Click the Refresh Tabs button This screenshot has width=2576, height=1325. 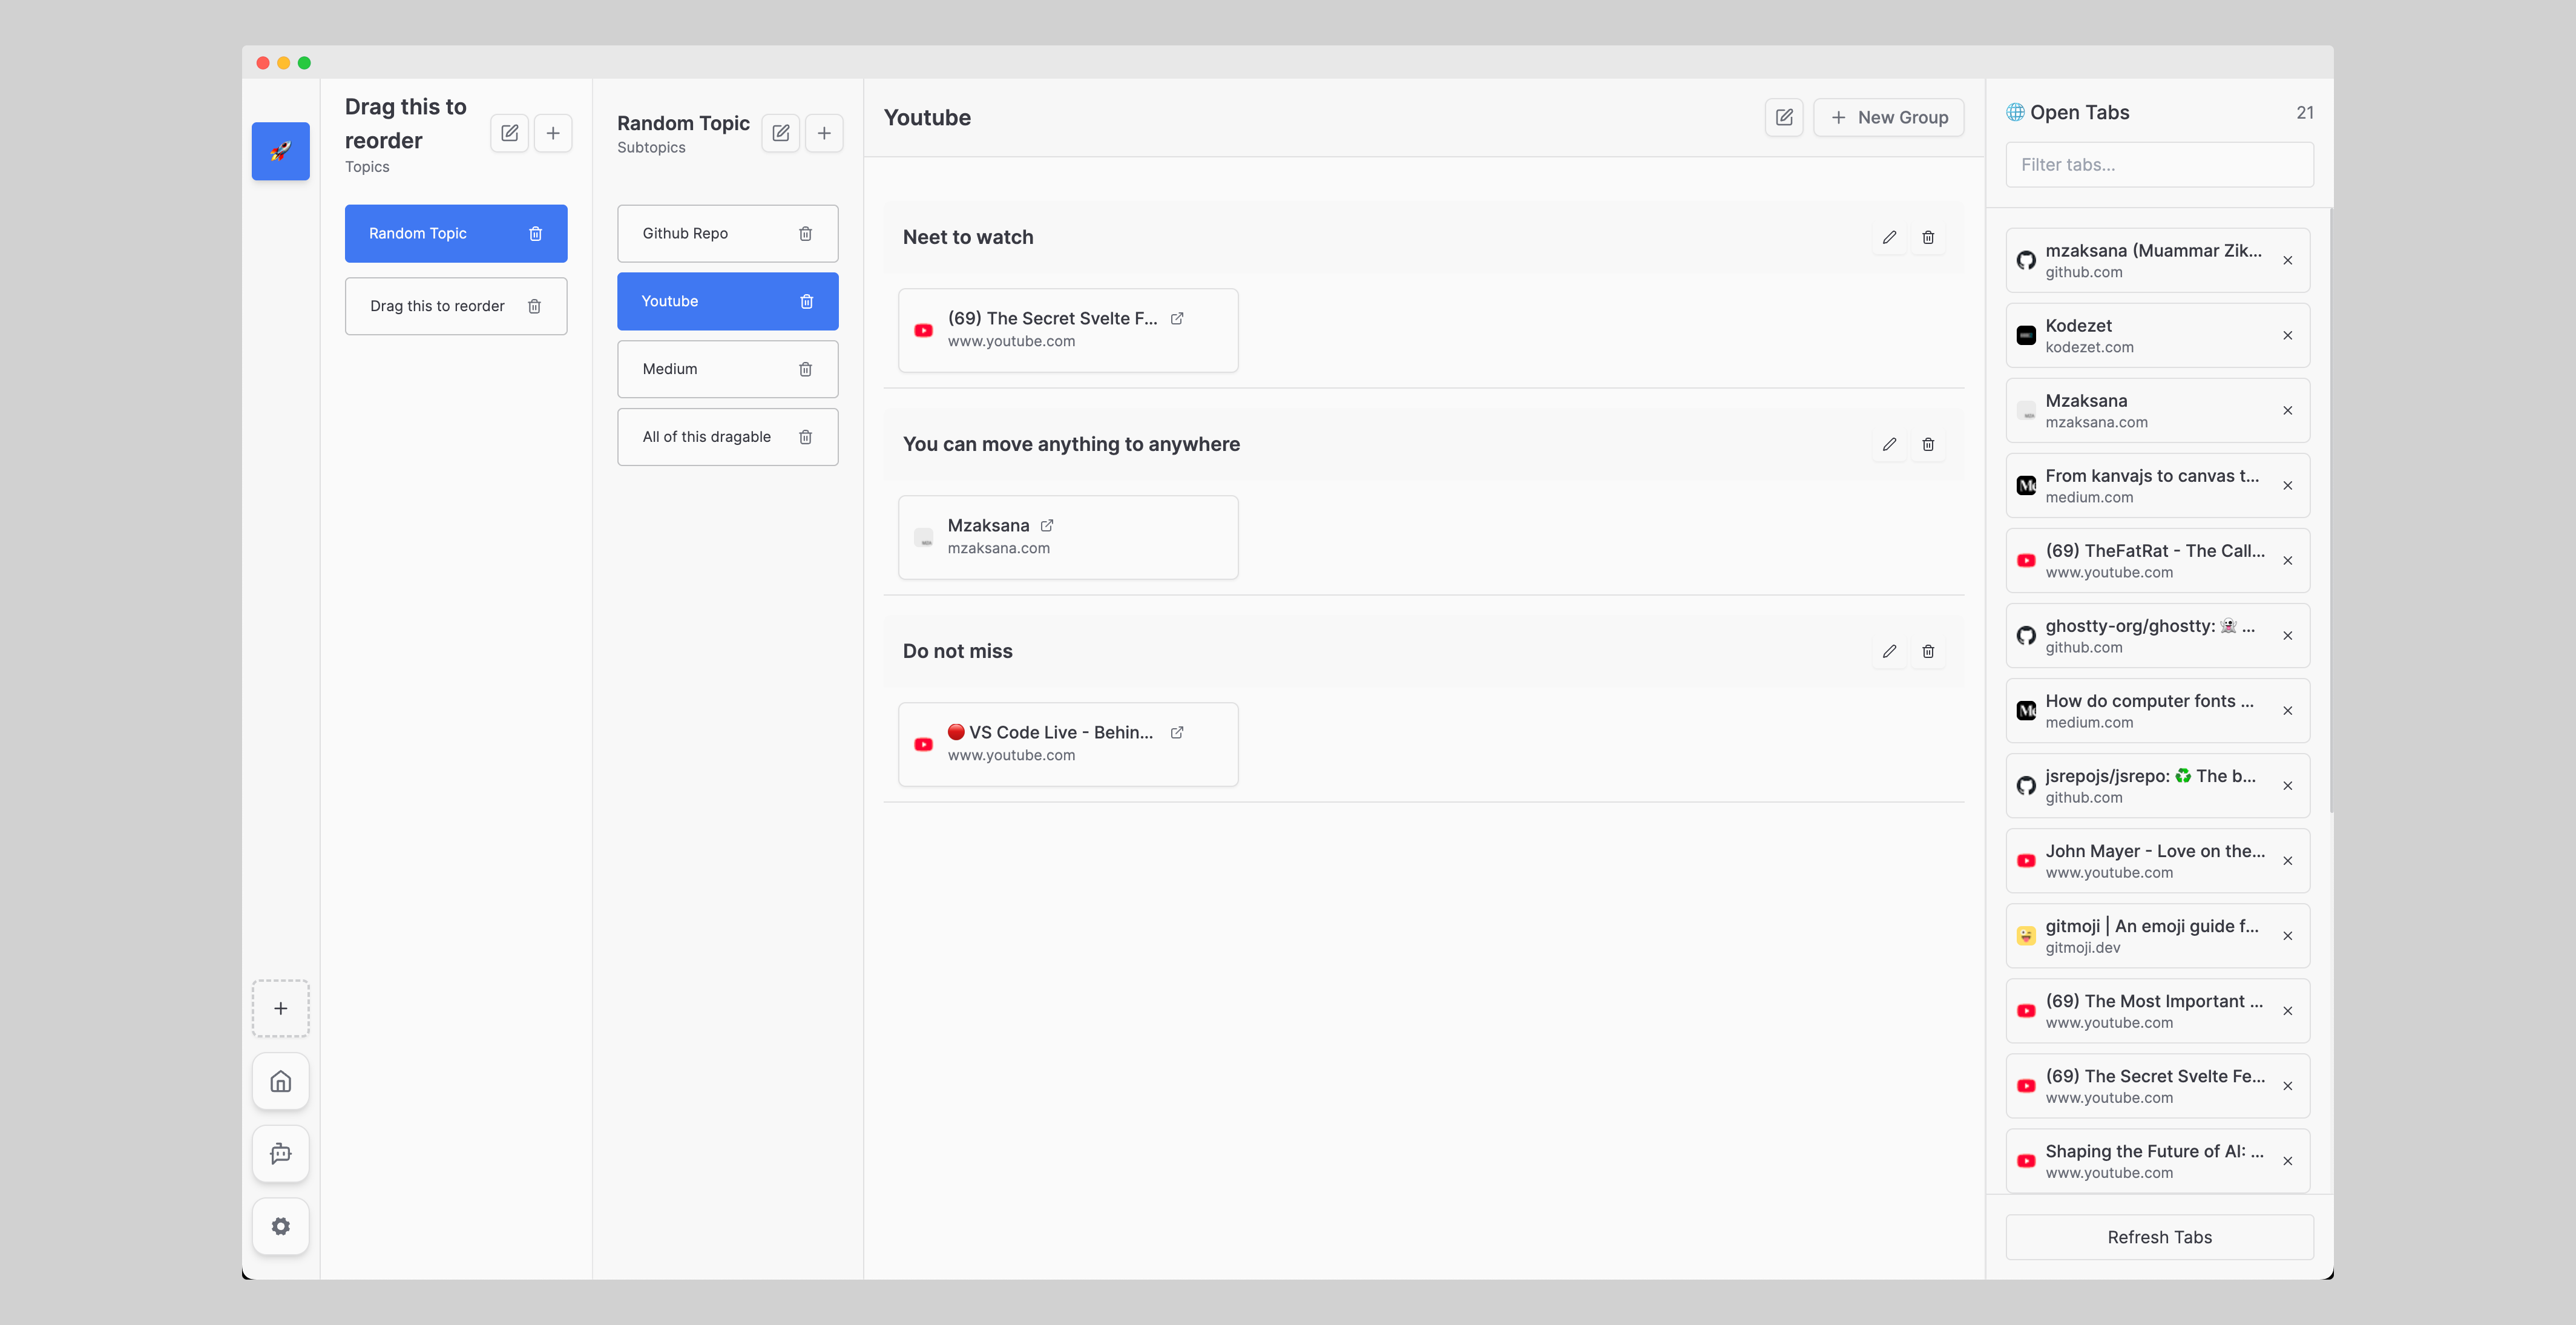click(2159, 1237)
